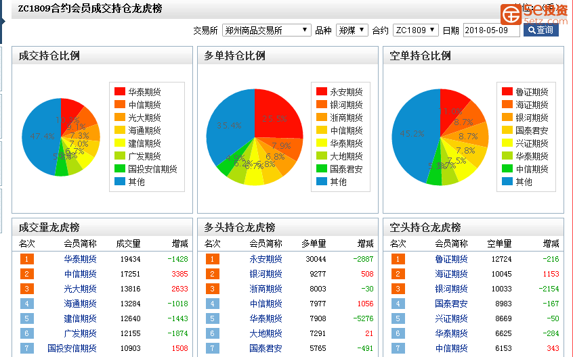
Task: Click change value -5276 in 多头持仓龙虎榜
Action: coord(363,318)
